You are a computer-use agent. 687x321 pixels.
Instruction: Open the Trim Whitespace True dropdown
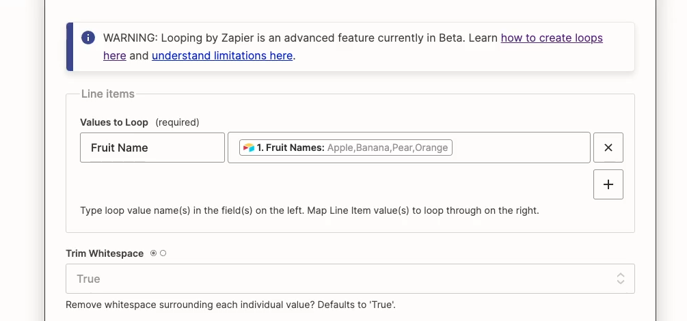pyautogui.click(x=350, y=279)
